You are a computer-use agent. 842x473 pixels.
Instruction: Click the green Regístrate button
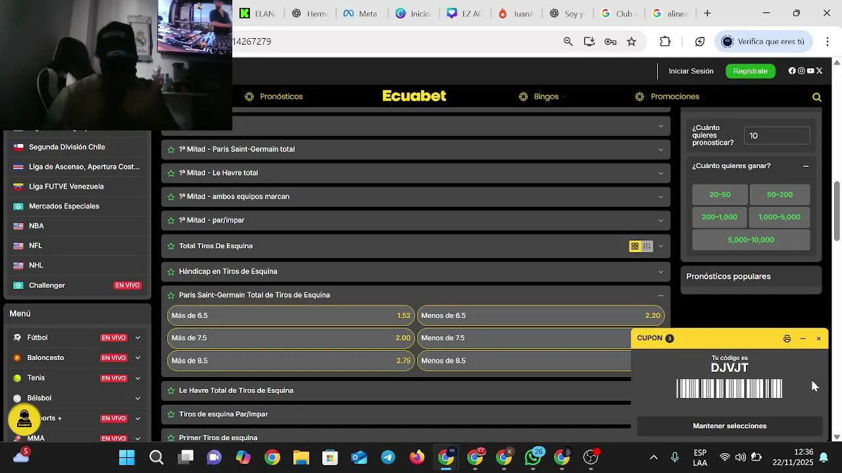point(751,71)
